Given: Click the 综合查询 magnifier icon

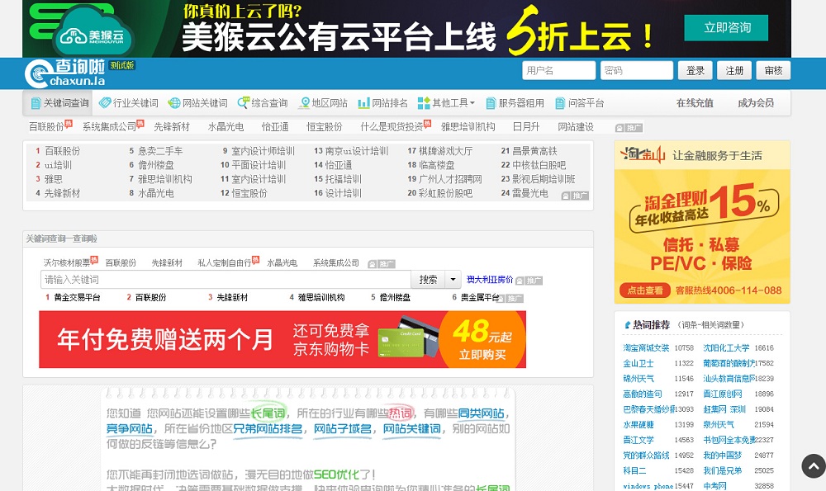Looking at the screenshot, I should pos(243,102).
